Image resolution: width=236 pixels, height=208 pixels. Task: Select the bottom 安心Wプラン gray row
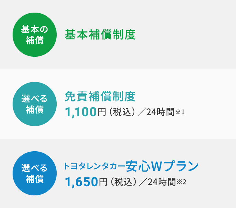[118, 173]
